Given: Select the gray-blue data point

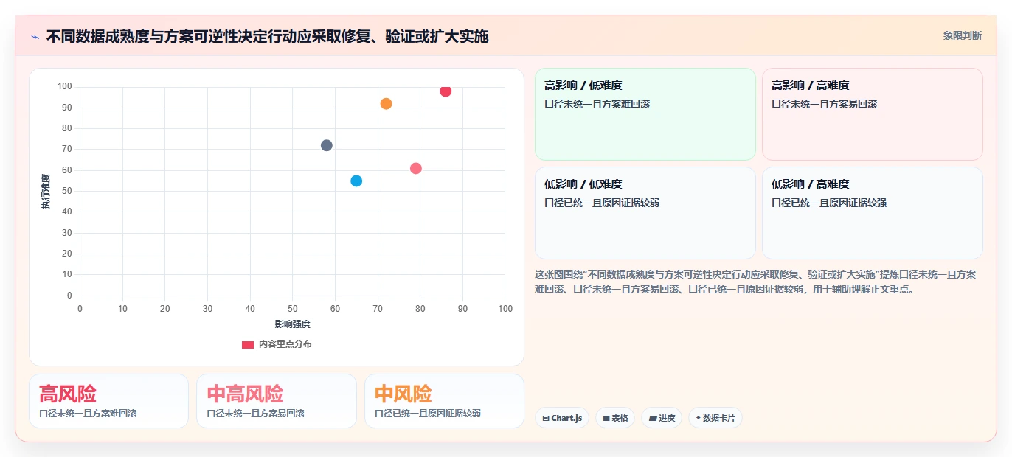Looking at the screenshot, I should coord(327,145).
